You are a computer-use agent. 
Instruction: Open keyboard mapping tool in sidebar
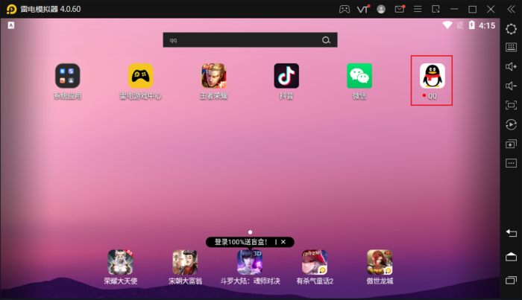[x=511, y=48]
